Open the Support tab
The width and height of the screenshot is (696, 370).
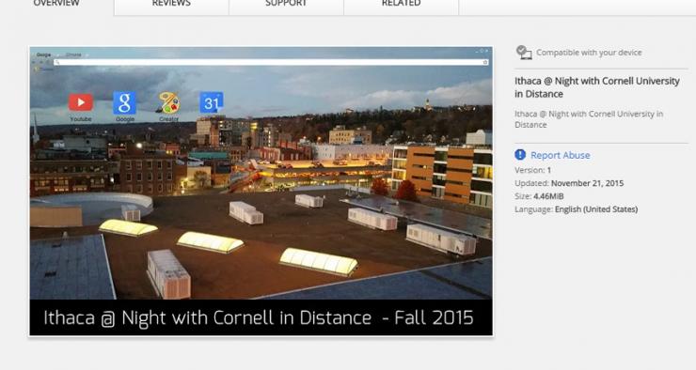(286, 5)
